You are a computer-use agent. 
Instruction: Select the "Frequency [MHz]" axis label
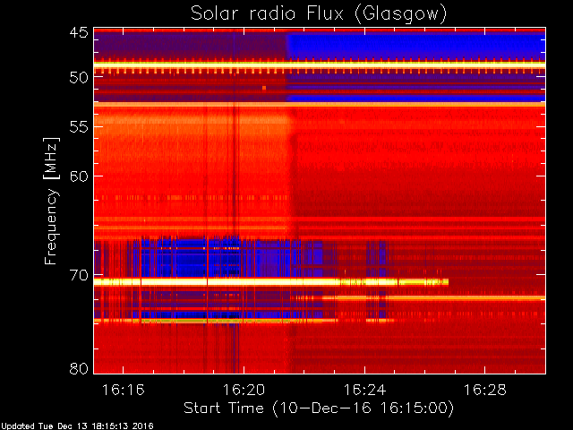pos(51,201)
